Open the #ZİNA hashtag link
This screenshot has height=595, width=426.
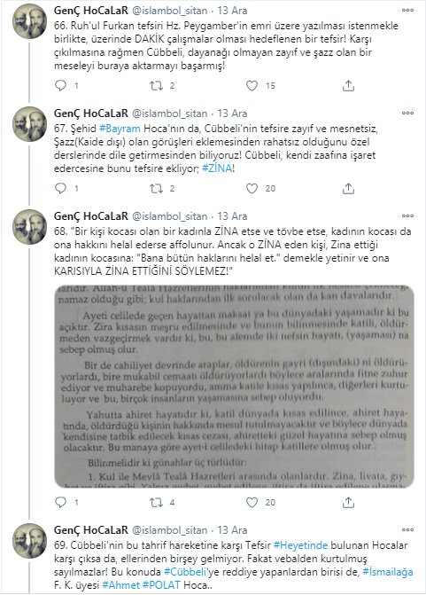click(217, 168)
